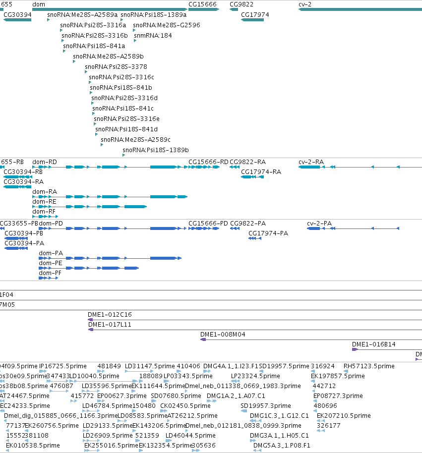Click the CG17974 gene bar
422x453 pixels.
coord(252,20)
